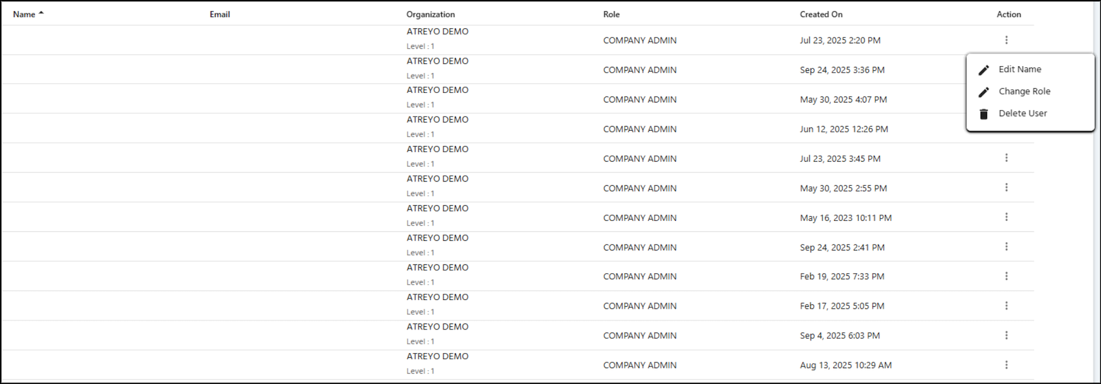Sort by the Created On column header
Image resolution: width=1101 pixels, height=384 pixels.
821,14
